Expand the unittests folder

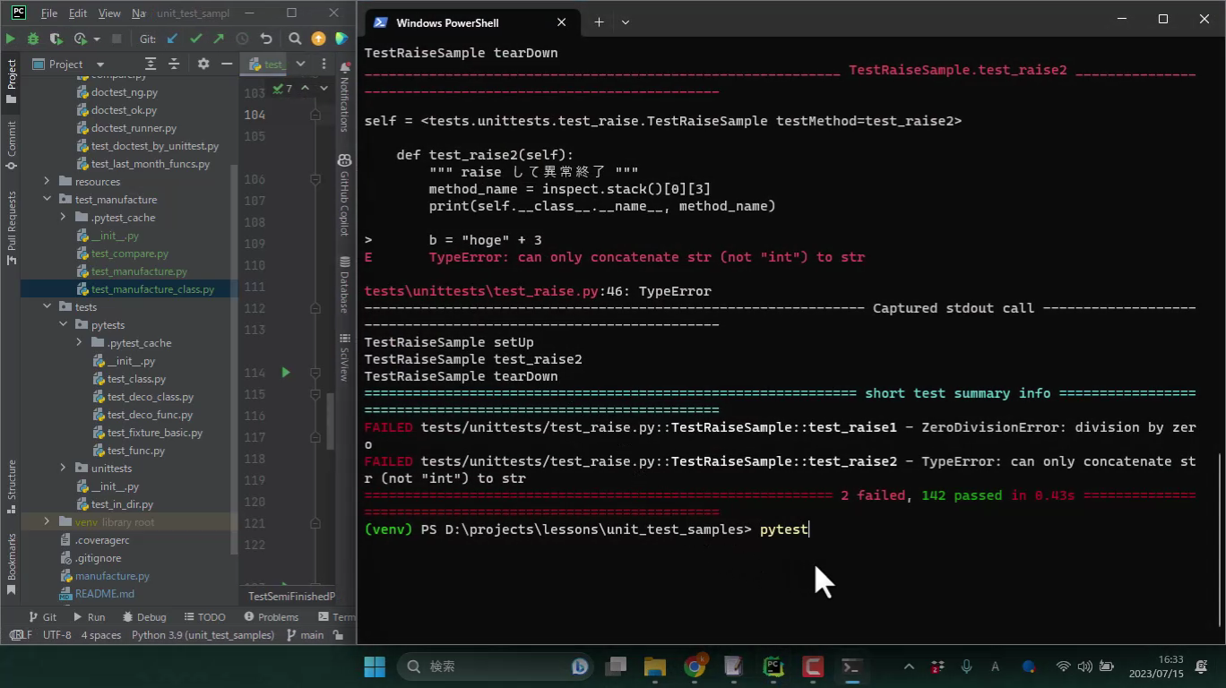coord(63,469)
